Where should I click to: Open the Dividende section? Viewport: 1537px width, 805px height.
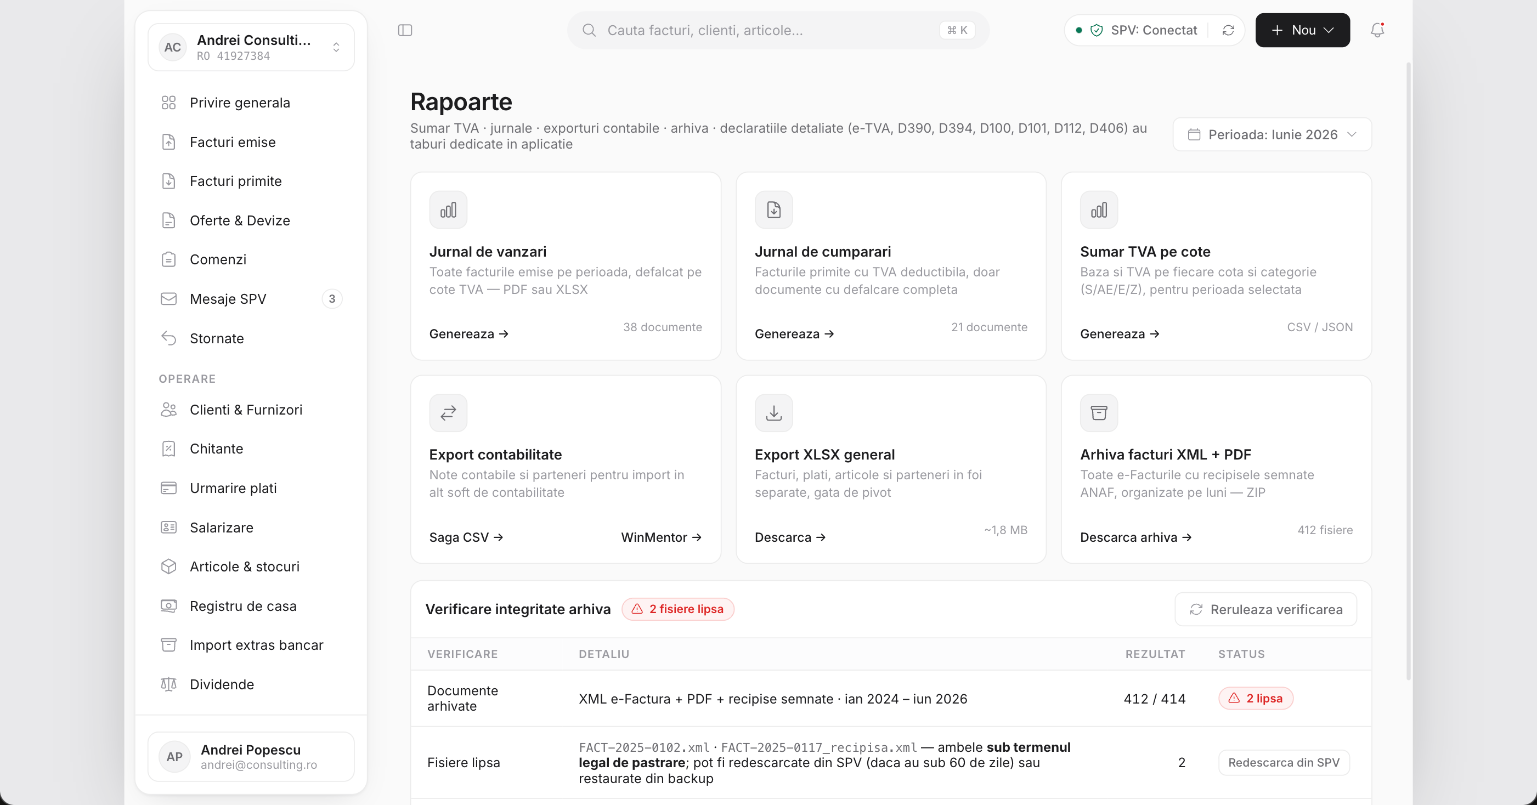[x=251, y=684]
